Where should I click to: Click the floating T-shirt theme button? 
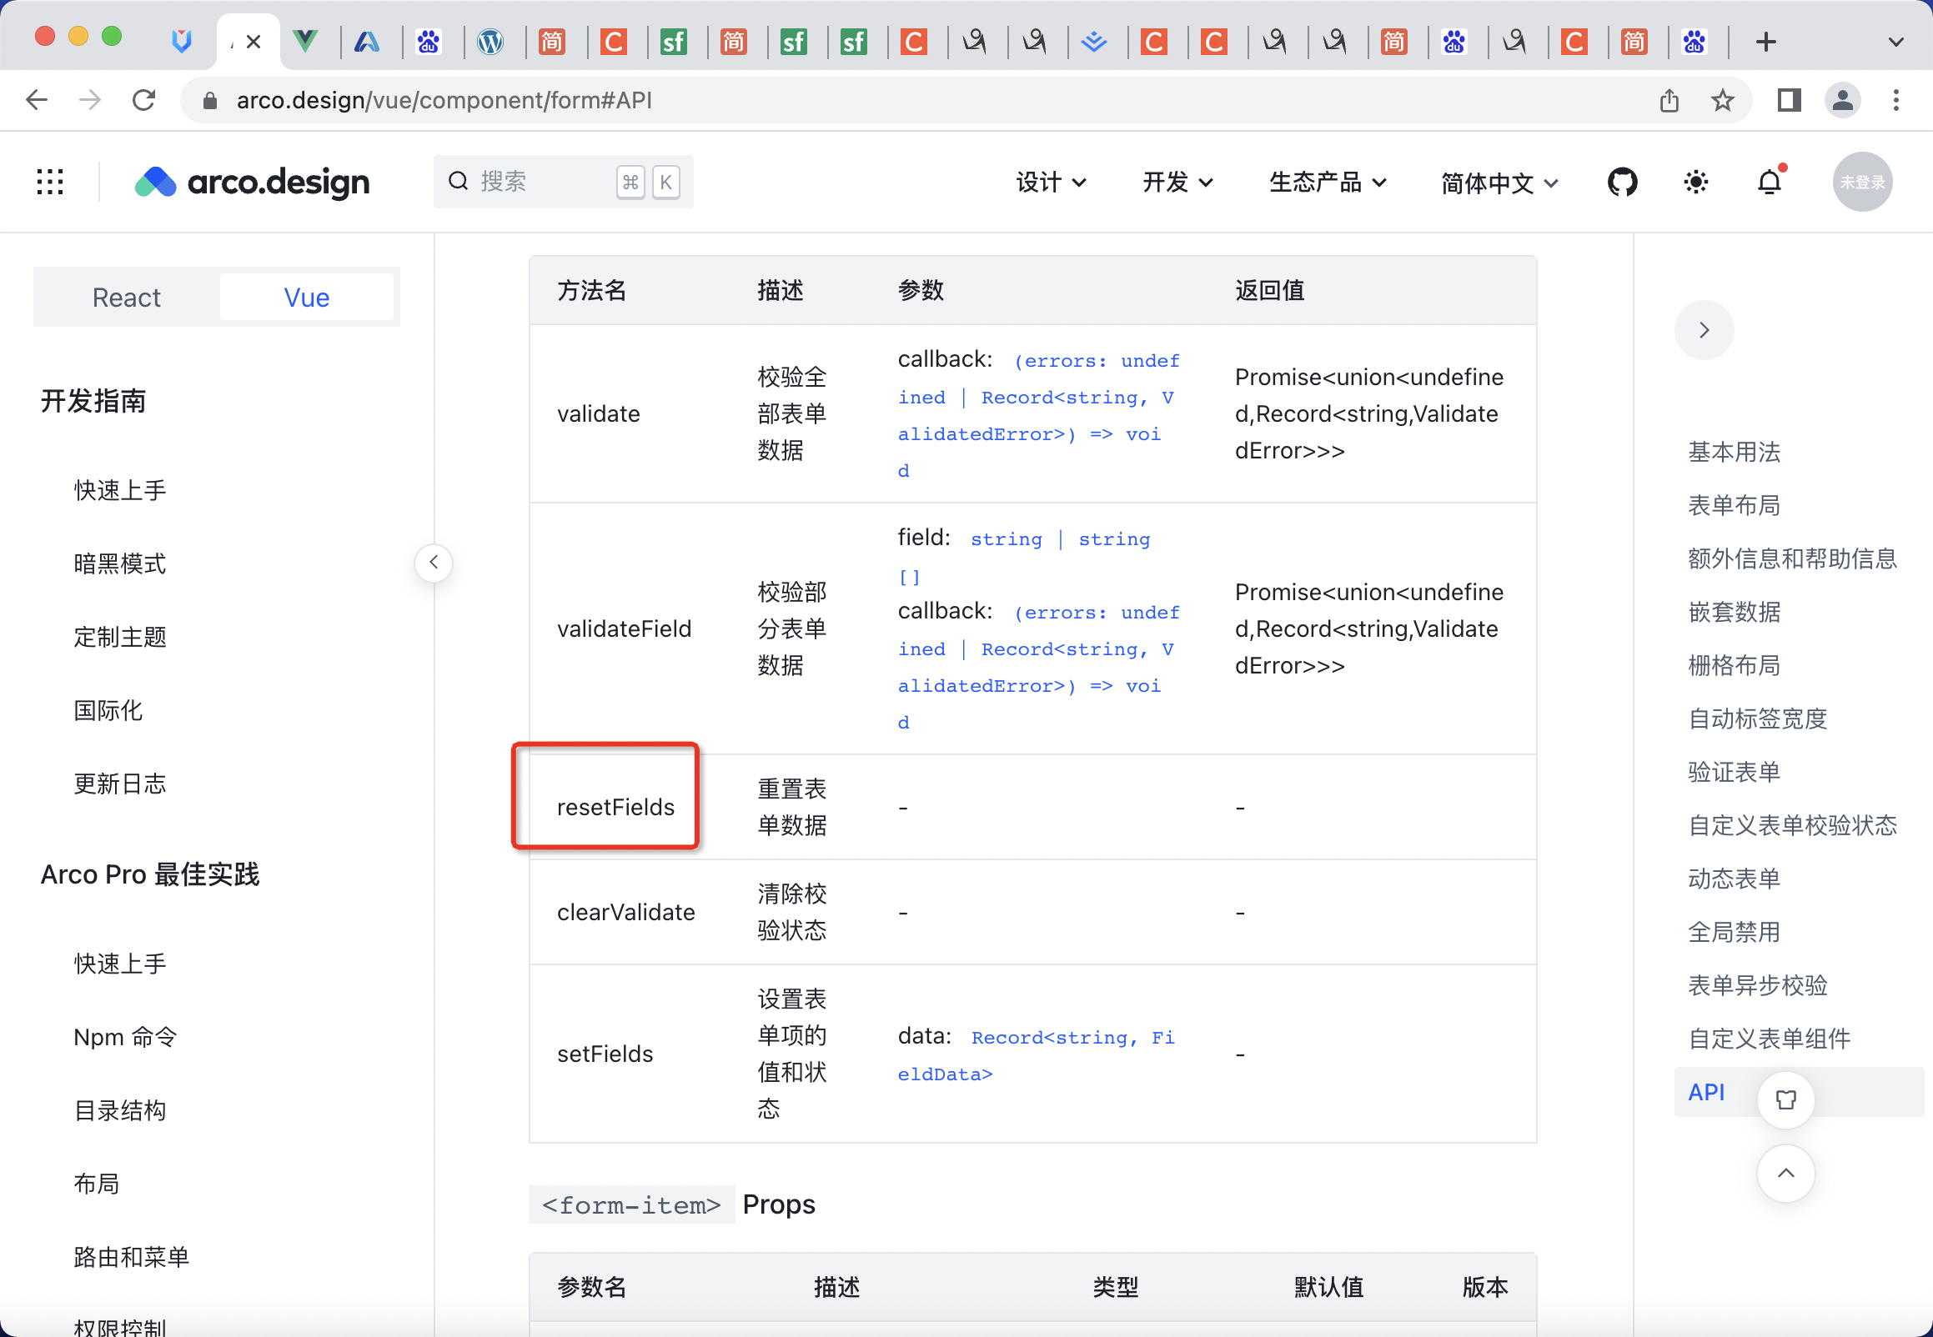1785,1099
